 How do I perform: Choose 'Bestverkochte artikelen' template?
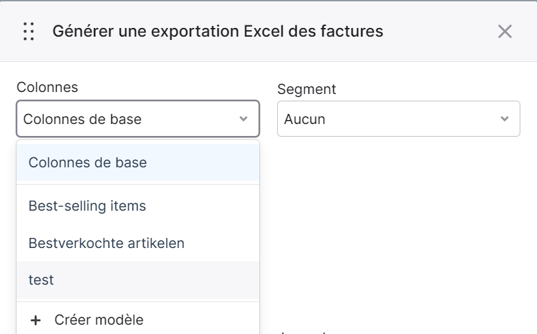[138, 243]
